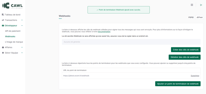Expand the Gérer l'équipe menu arrow

pyautogui.click(x=22, y=53)
